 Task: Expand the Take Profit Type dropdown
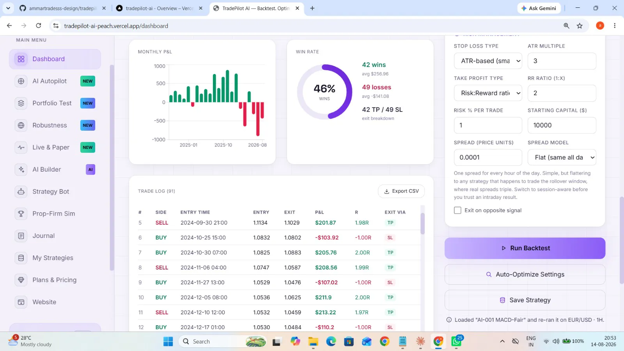coord(488,93)
